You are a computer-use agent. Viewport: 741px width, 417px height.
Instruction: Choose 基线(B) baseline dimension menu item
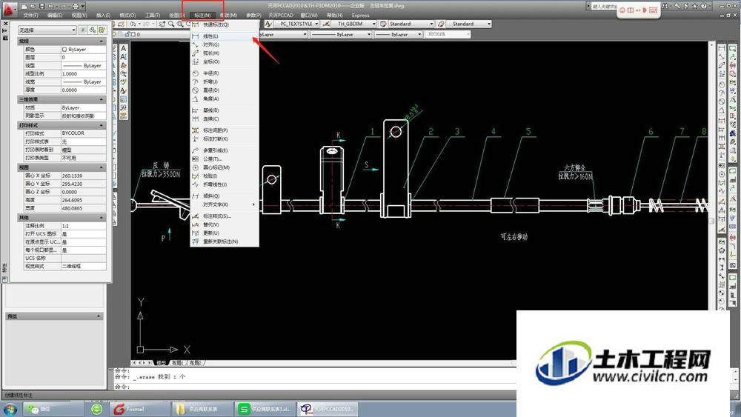[225, 110]
